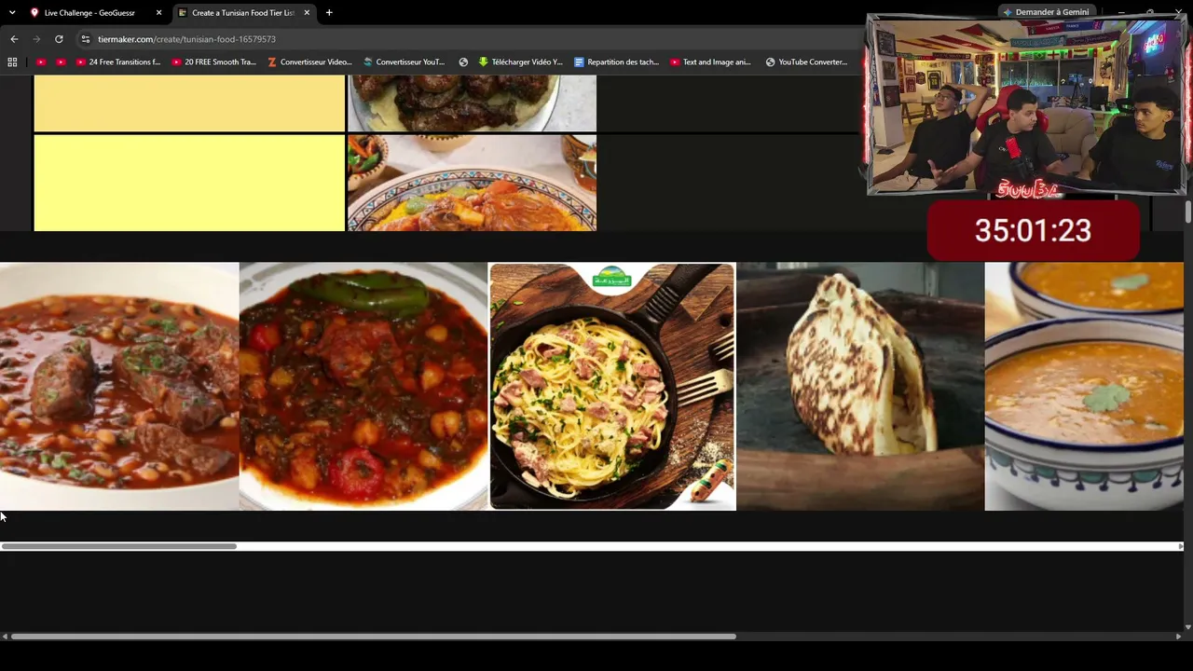Click the orange tier label cell
The width and height of the screenshot is (1193, 671).
[189, 103]
